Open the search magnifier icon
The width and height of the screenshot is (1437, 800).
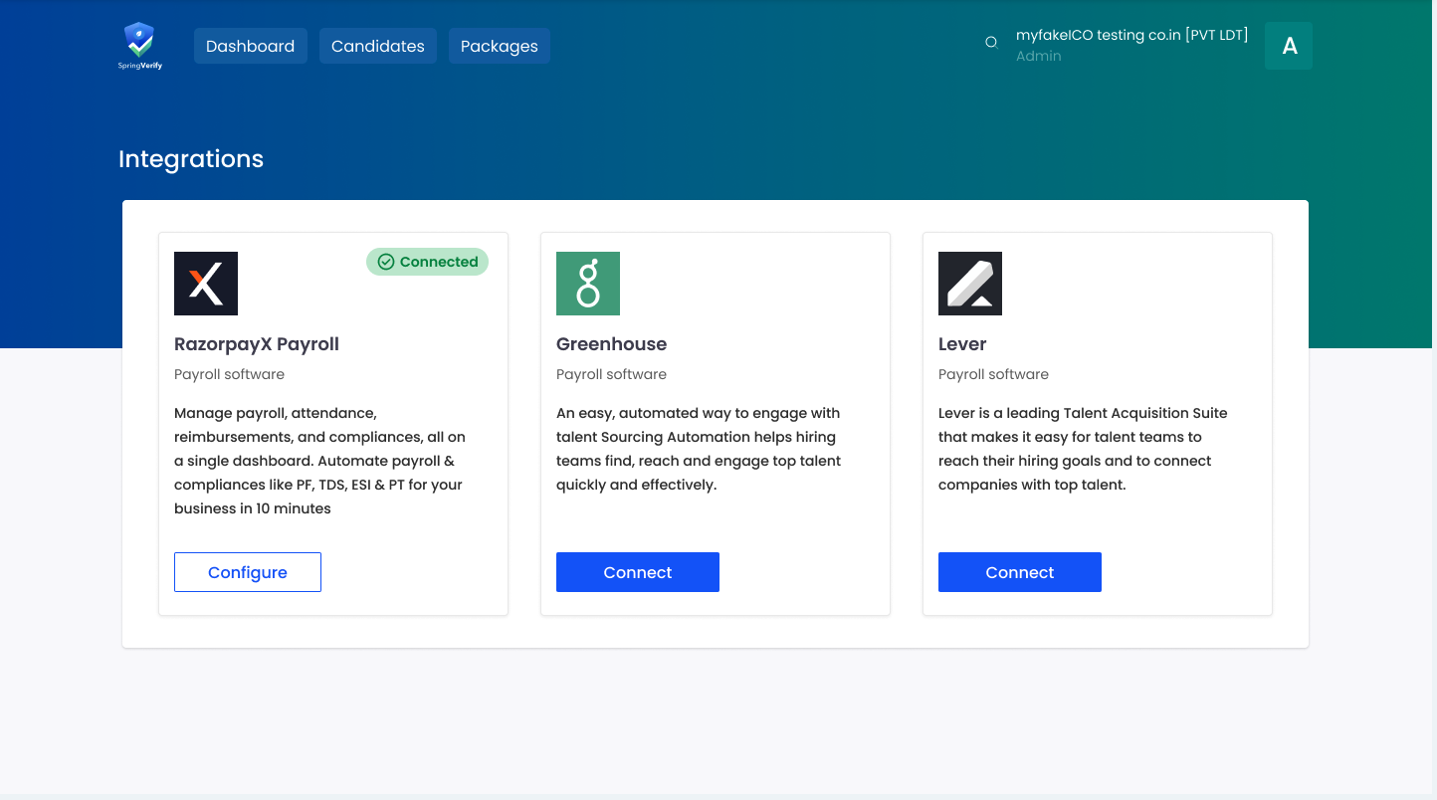click(991, 43)
